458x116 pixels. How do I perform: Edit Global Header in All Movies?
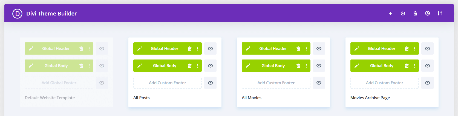248,49
